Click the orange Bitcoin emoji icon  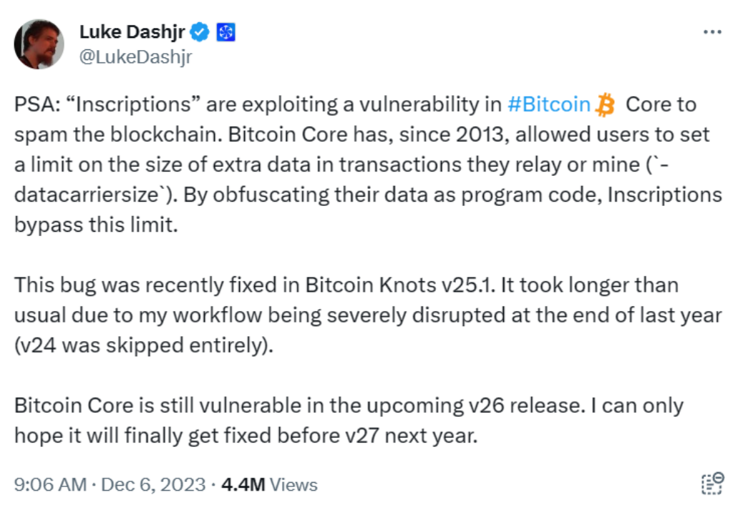tap(606, 104)
